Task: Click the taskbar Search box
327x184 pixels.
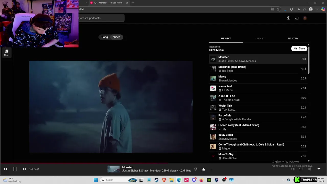Action: pyautogui.click(x=119, y=180)
